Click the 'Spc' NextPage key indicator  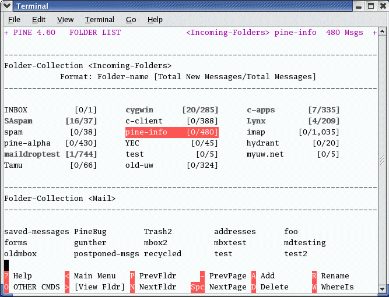click(198, 287)
